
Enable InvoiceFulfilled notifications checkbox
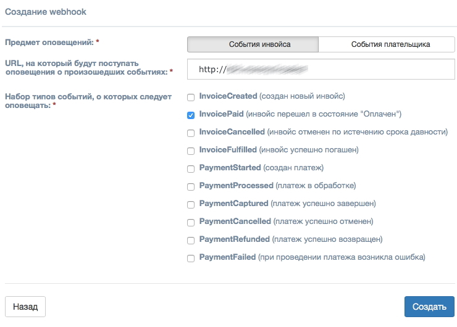(191, 151)
